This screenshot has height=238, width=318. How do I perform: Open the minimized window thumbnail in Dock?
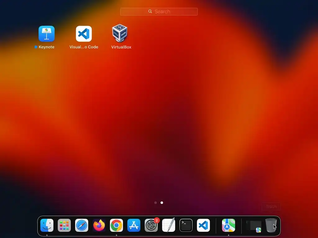(x=254, y=226)
